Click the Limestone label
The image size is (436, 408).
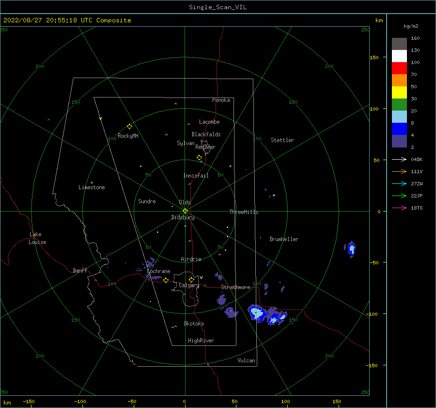(x=92, y=187)
